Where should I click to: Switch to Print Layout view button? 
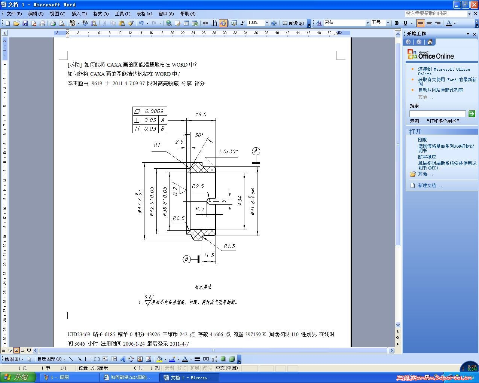point(16,350)
